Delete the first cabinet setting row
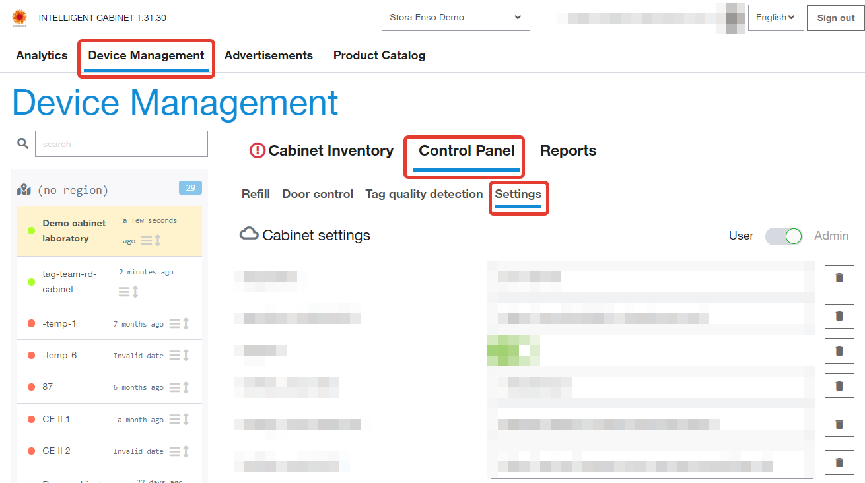This screenshot has height=483, width=865. [x=839, y=278]
